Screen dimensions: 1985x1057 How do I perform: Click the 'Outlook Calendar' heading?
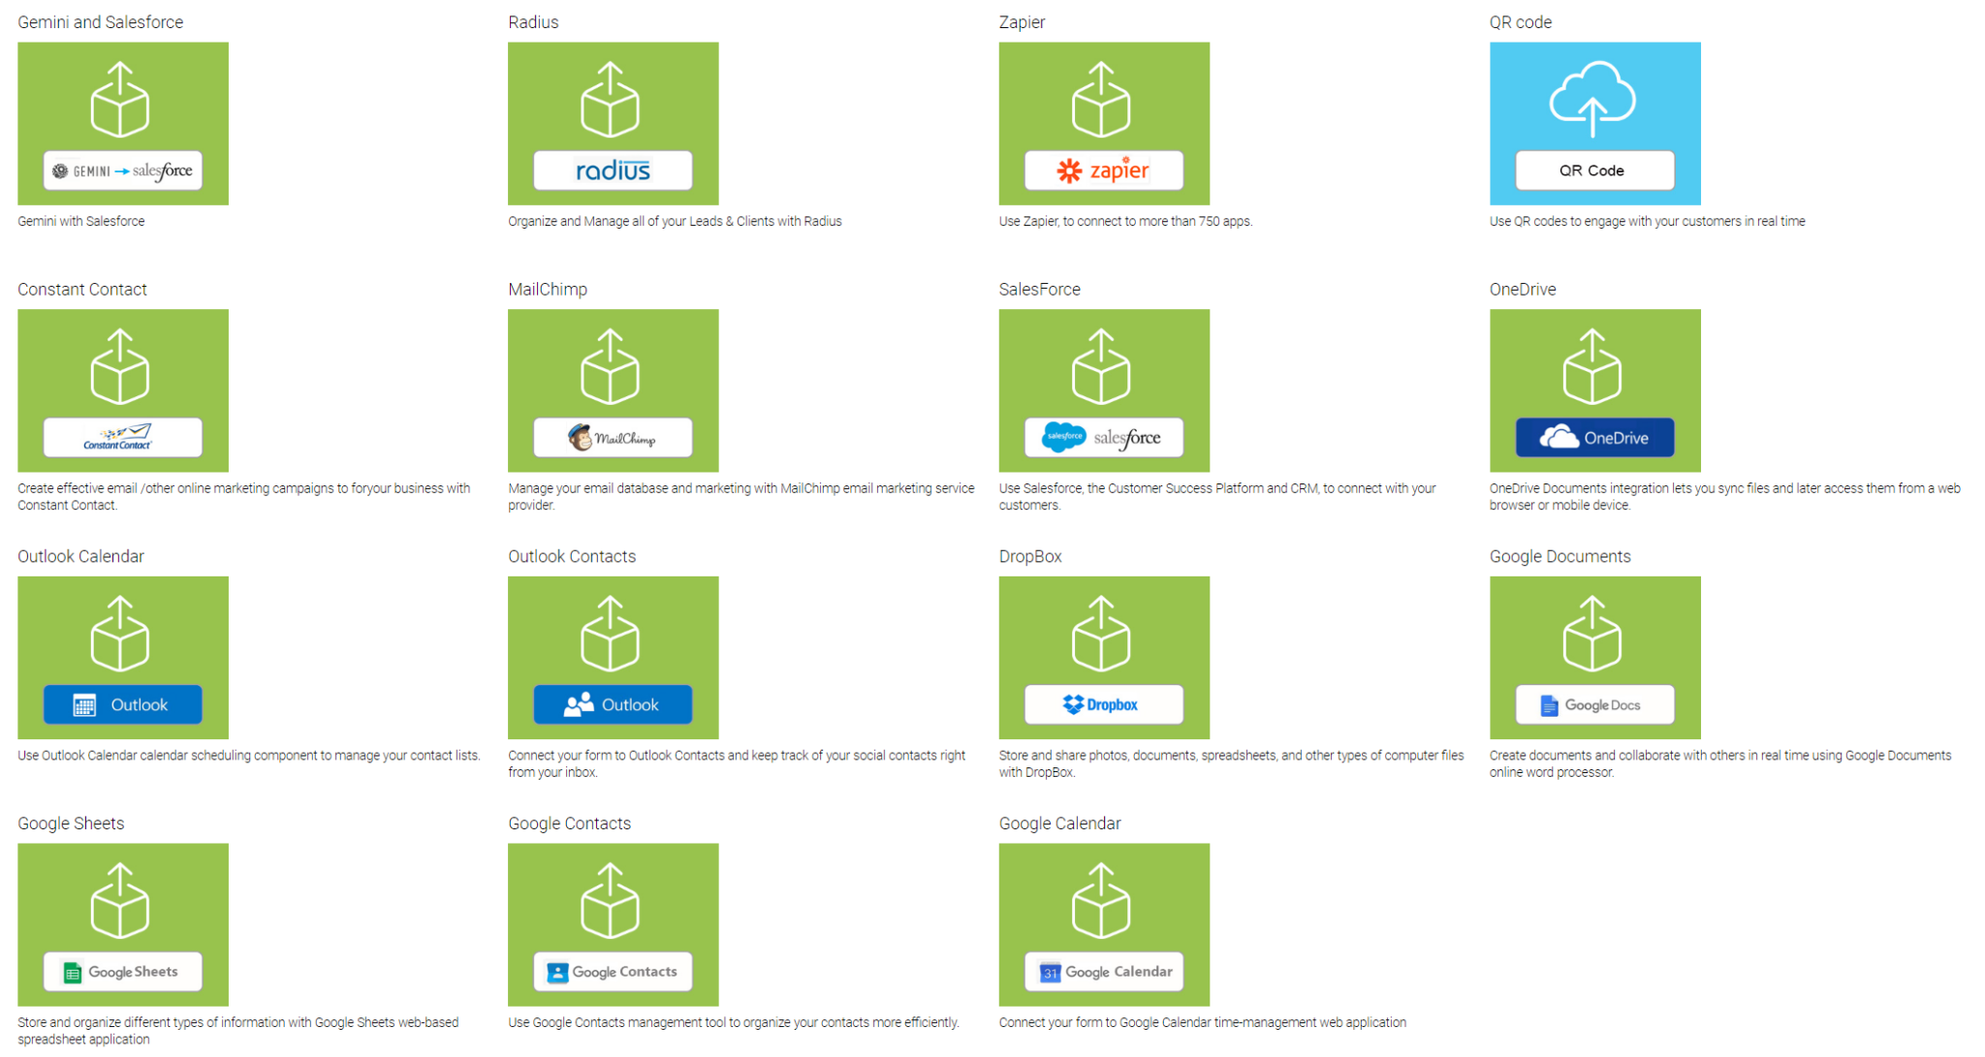tap(80, 556)
